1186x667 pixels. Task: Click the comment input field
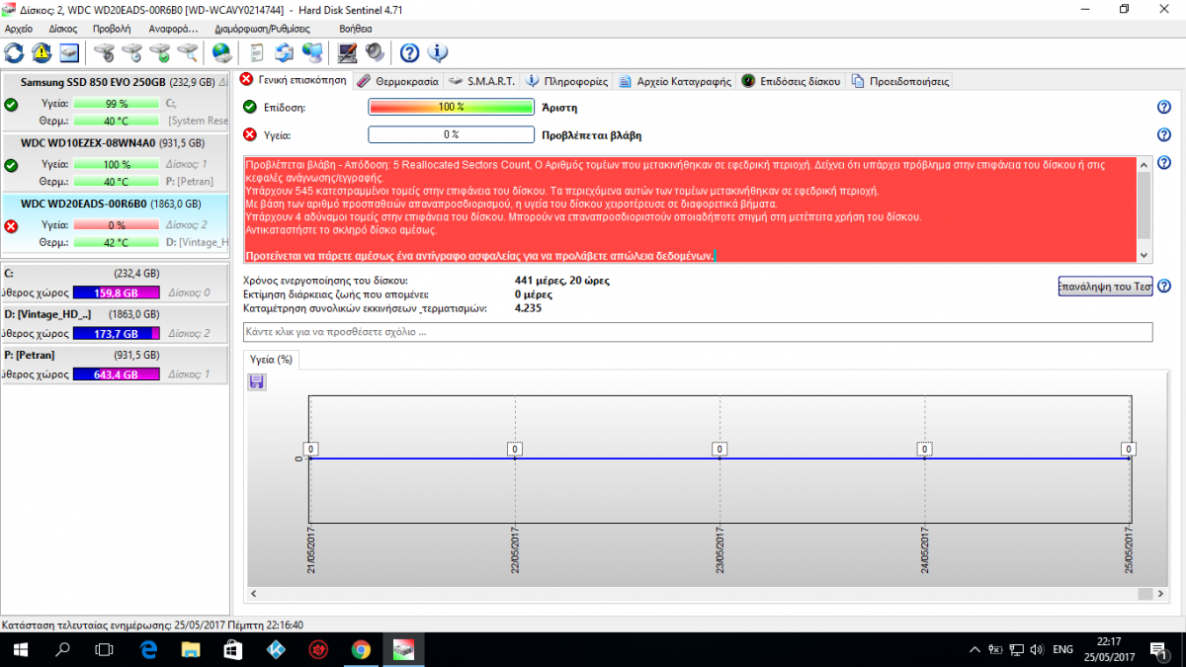[697, 332]
